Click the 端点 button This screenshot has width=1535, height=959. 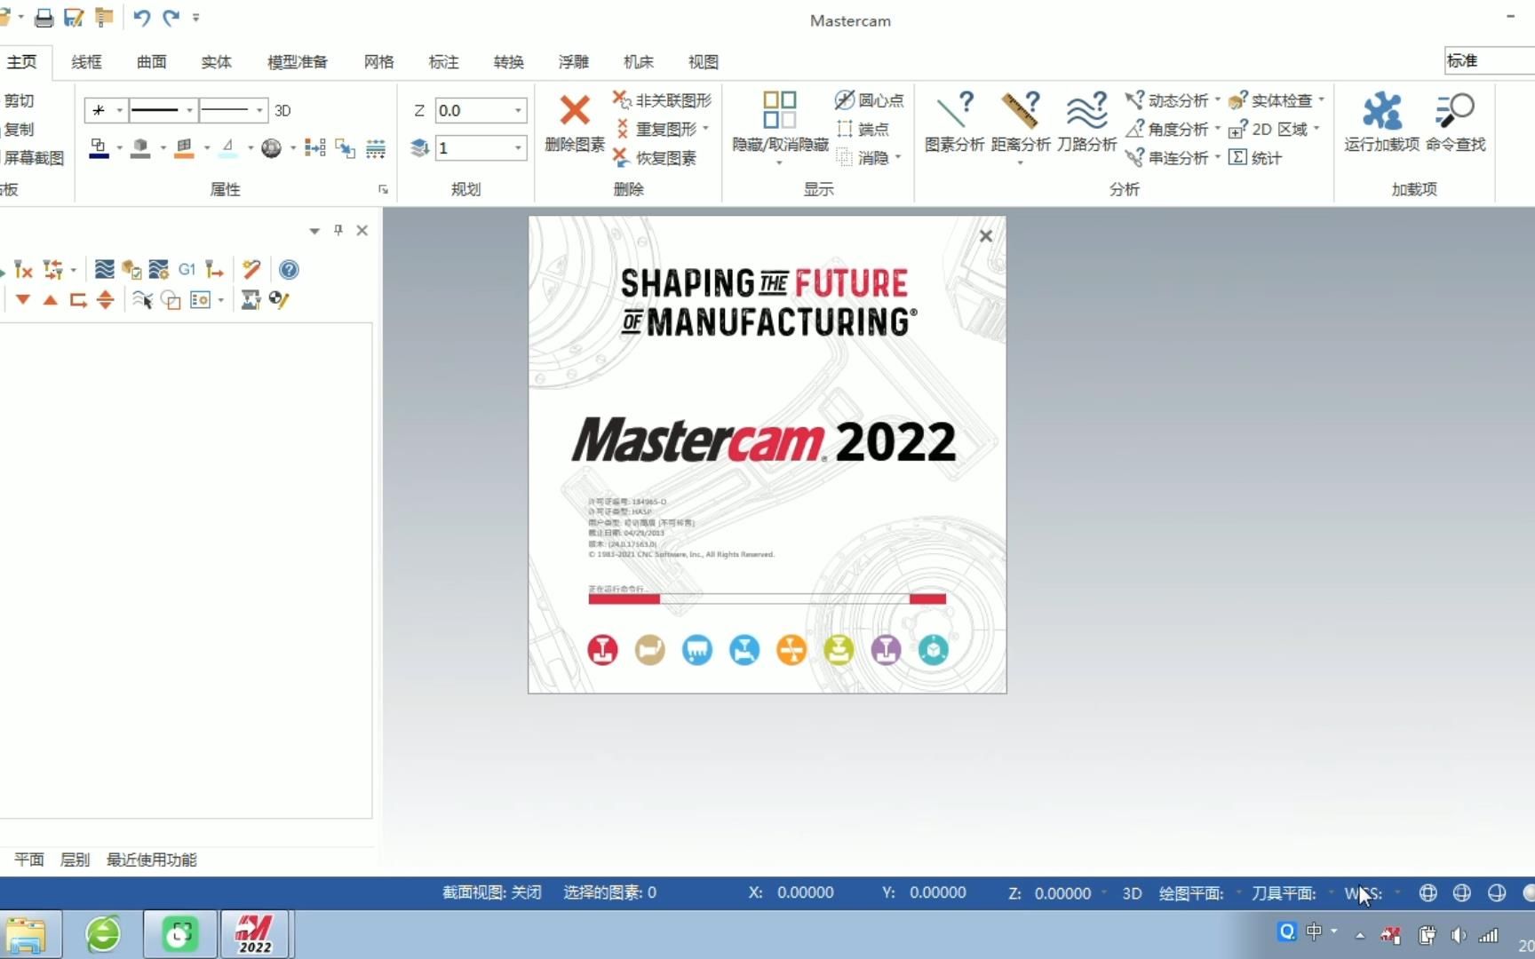863,130
